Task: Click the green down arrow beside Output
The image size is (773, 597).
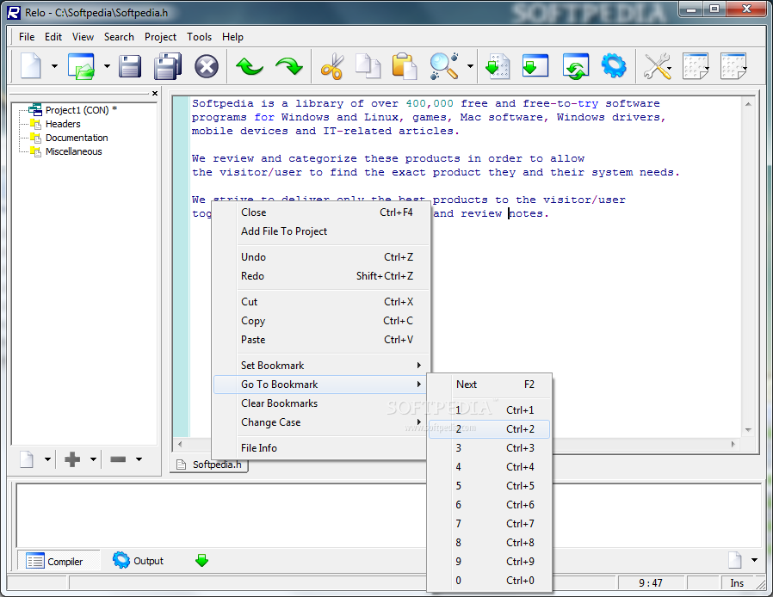Action: pos(202,561)
